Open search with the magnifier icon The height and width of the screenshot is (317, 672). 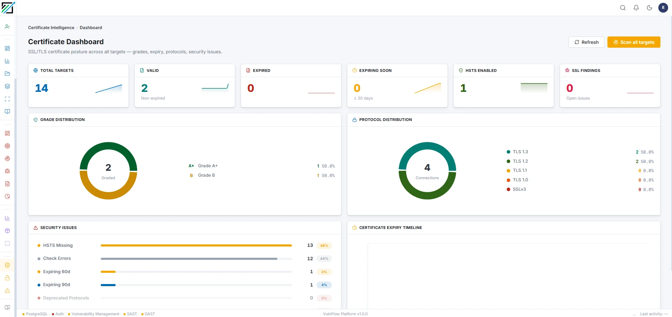click(623, 8)
